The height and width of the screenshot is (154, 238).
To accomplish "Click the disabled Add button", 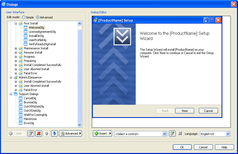I will coord(17,133).
